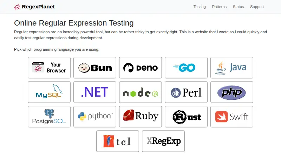Open the RegexPlanet home link
281x154 pixels.
pyautogui.click(x=34, y=7)
